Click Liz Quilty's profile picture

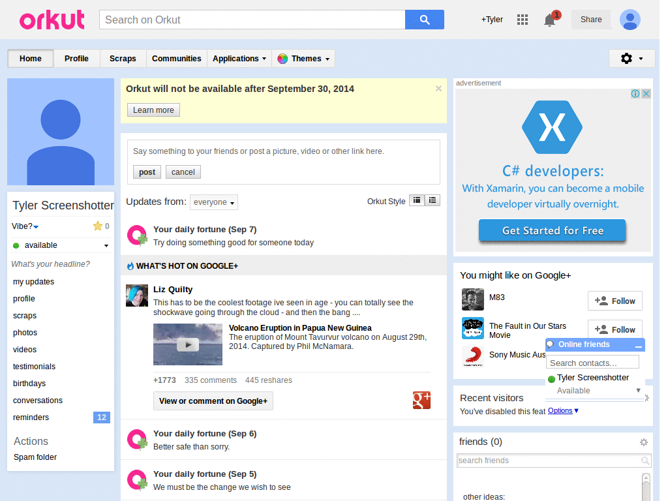tap(137, 296)
